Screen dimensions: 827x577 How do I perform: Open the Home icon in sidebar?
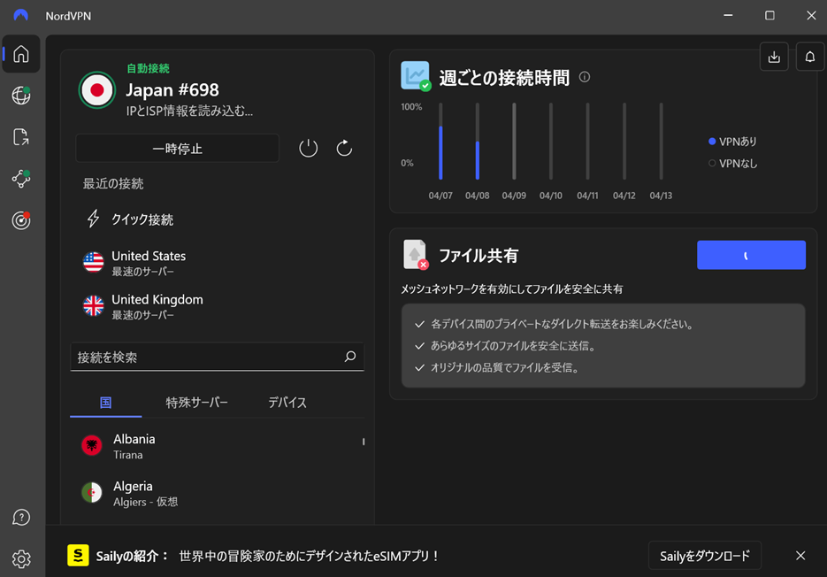(x=21, y=54)
